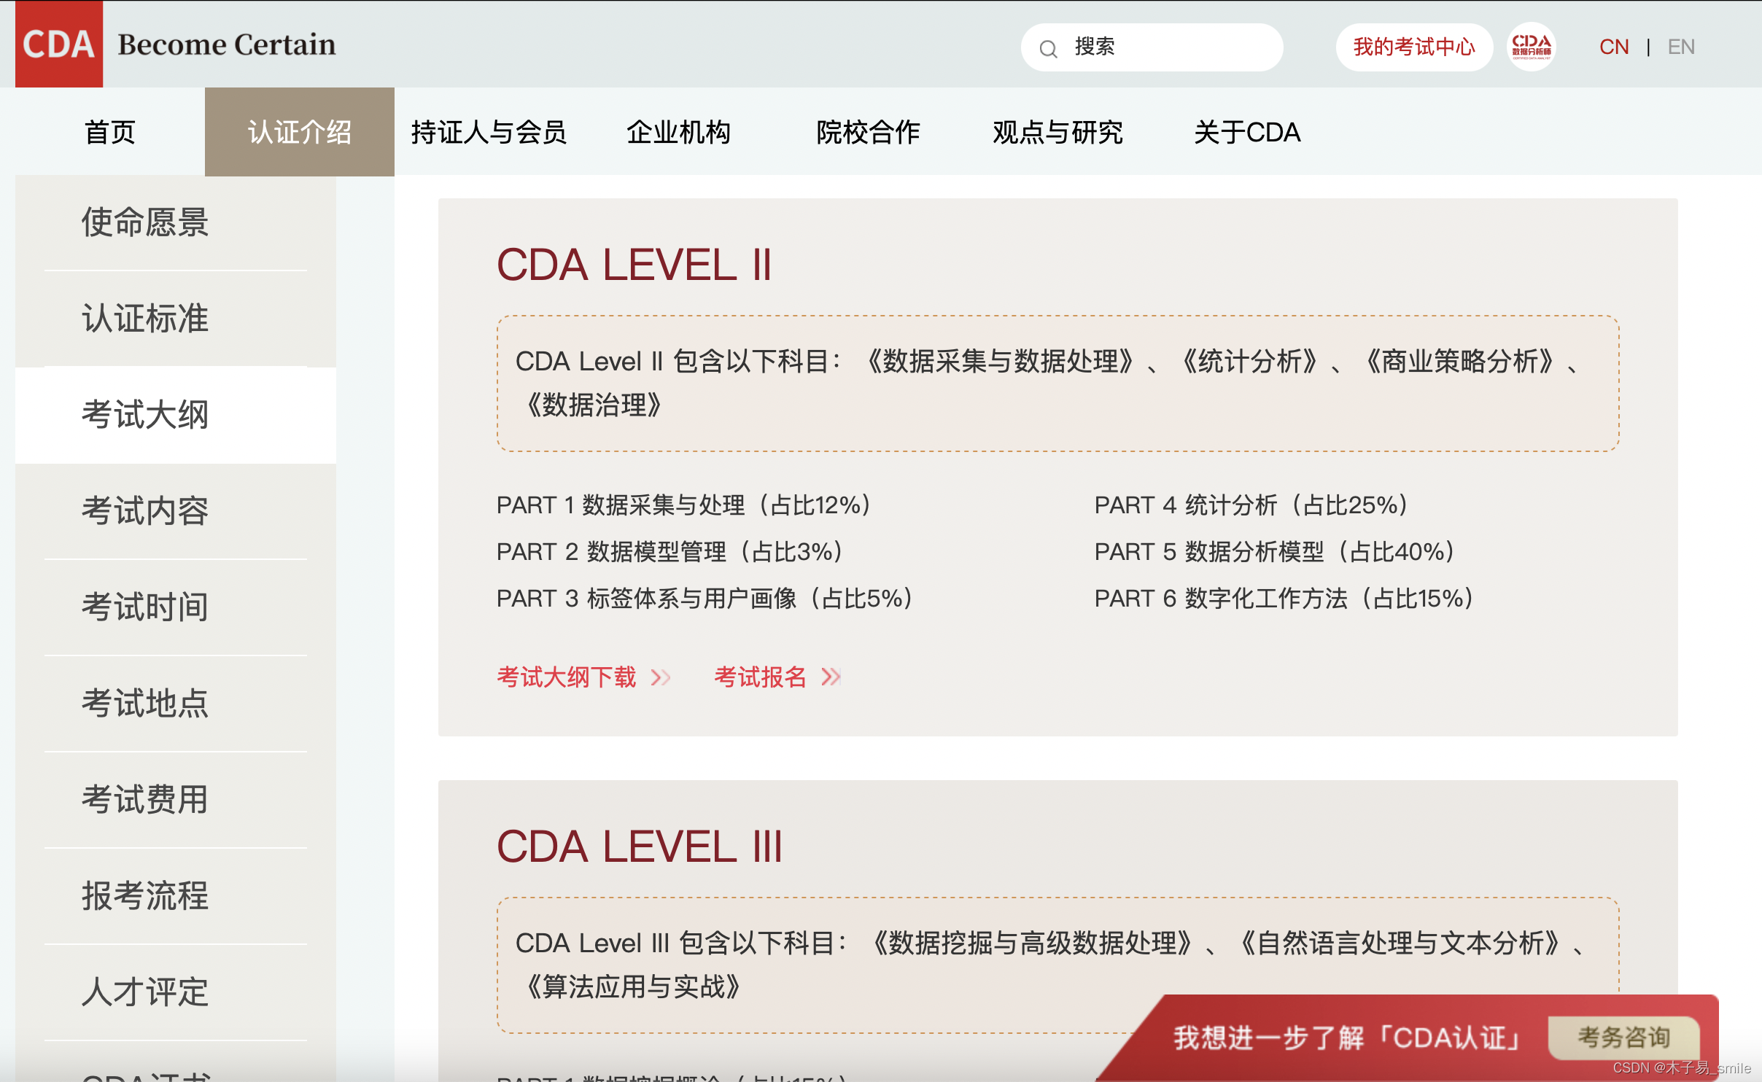The width and height of the screenshot is (1762, 1082).
Task: Open 关于CDA nav item
Action: click(x=1247, y=132)
